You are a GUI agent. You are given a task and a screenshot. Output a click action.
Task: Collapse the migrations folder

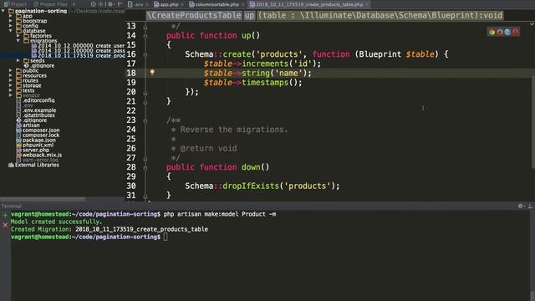point(18,41)
